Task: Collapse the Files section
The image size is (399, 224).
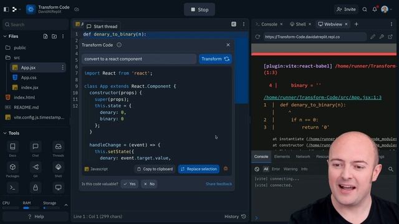Action: [x=5, y=36]
